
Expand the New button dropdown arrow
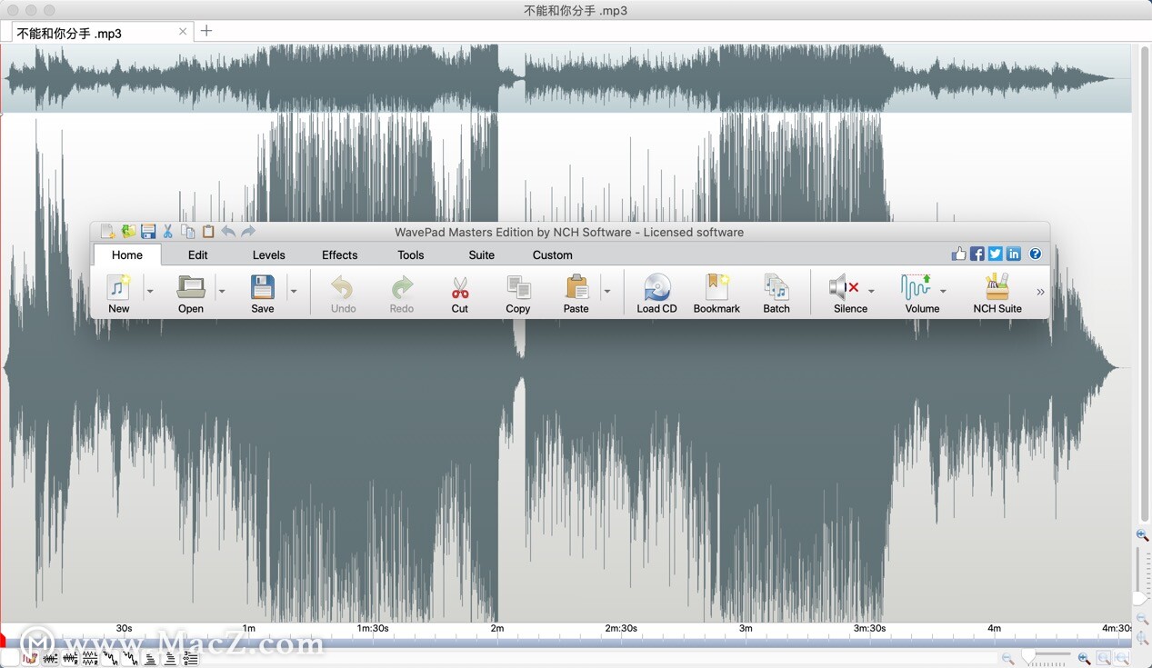coord(150,292)
